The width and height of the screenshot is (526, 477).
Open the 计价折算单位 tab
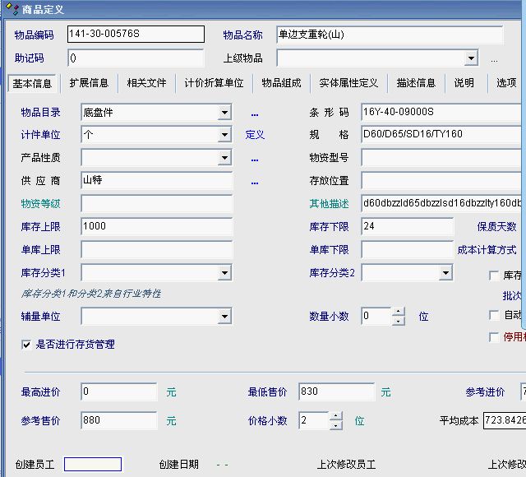pyautogui.click(x=214, y=83)
